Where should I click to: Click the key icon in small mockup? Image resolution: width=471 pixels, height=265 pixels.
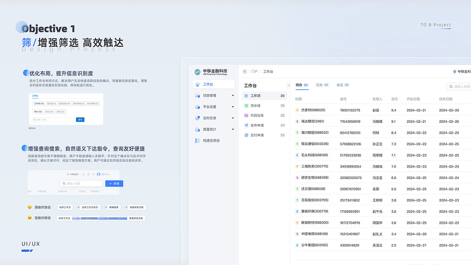click(94, 174)
